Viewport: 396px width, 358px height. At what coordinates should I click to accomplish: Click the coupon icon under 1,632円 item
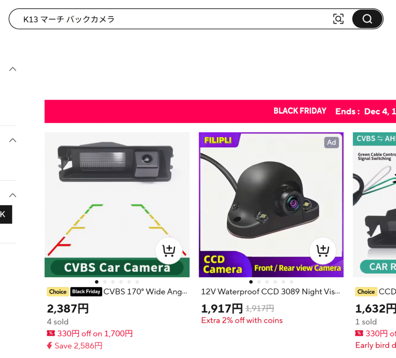point(359,333)
